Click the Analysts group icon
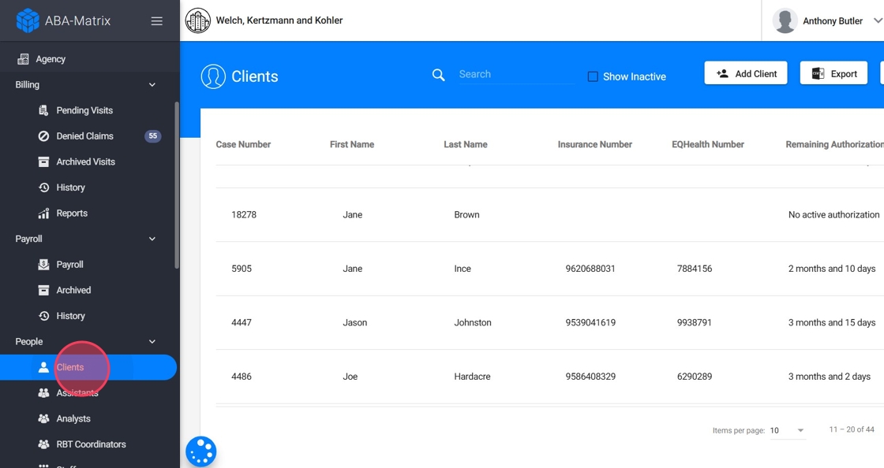Screen dimensions: 884x468 pos(43,418)
